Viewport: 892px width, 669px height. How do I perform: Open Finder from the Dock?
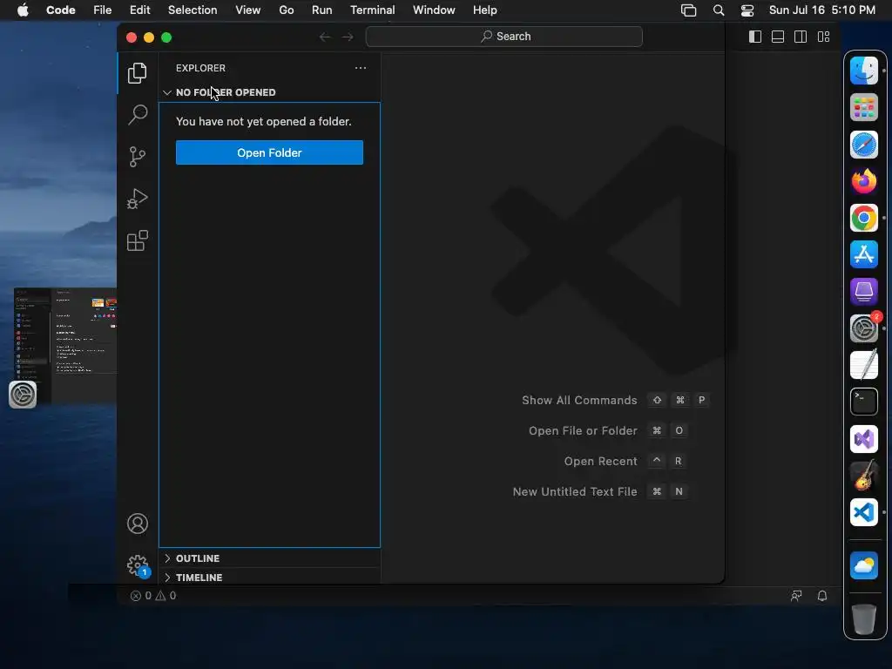863,71
